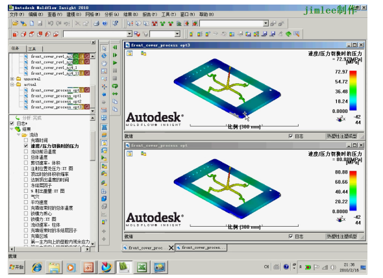Click the green loop animation icon
Screen dimensions: 383x278
pos(115,86)
